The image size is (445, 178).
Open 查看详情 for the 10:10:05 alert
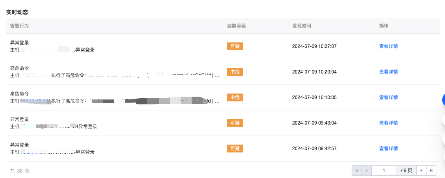(x=388, y=97)
